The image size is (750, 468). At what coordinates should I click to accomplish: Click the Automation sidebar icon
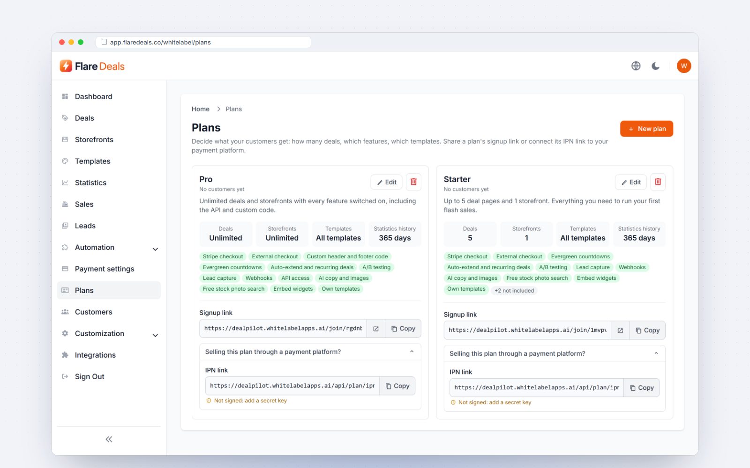pyautogui.click(x=65, y=247)
